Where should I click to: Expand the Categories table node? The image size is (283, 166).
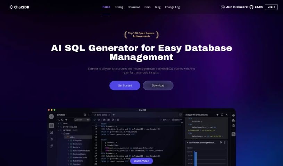point(69,140)
